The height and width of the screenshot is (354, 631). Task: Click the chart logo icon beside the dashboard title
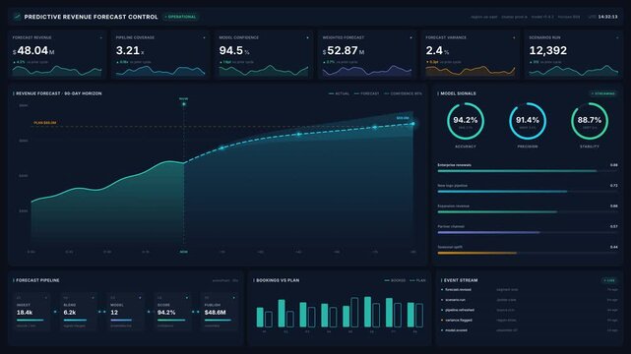point(17,17)
